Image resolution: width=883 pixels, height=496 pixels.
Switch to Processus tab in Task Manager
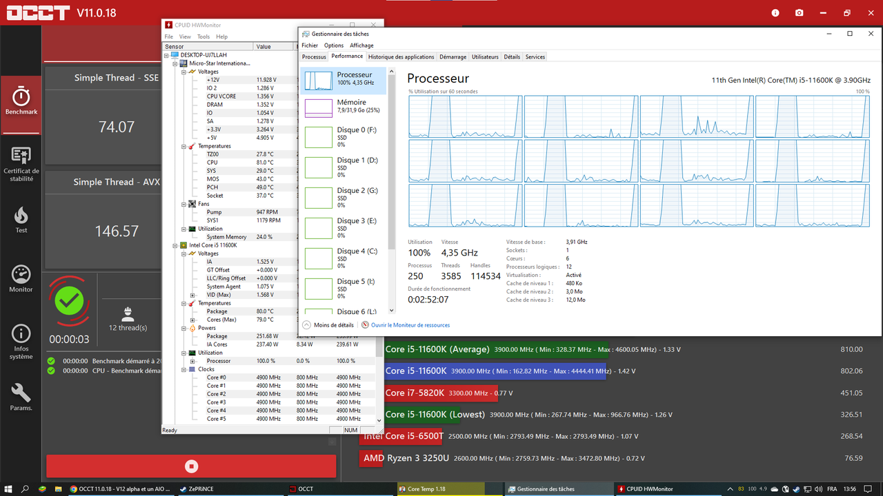314,56
